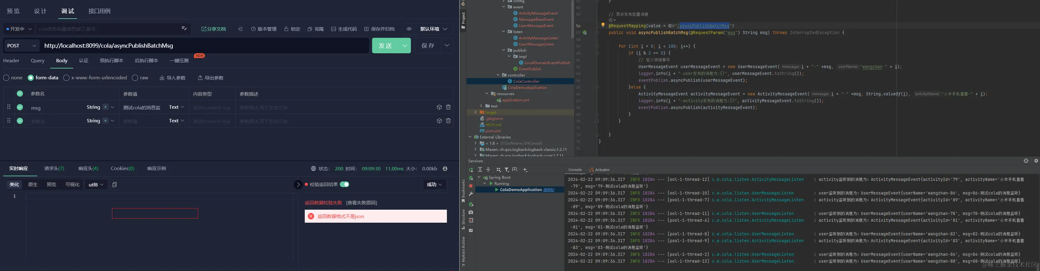The width and height of the screenshot is (1040, 271).
Task: Open the utf8 encoding dropdown
Action: pyautogui.click(x=96, y=185)
